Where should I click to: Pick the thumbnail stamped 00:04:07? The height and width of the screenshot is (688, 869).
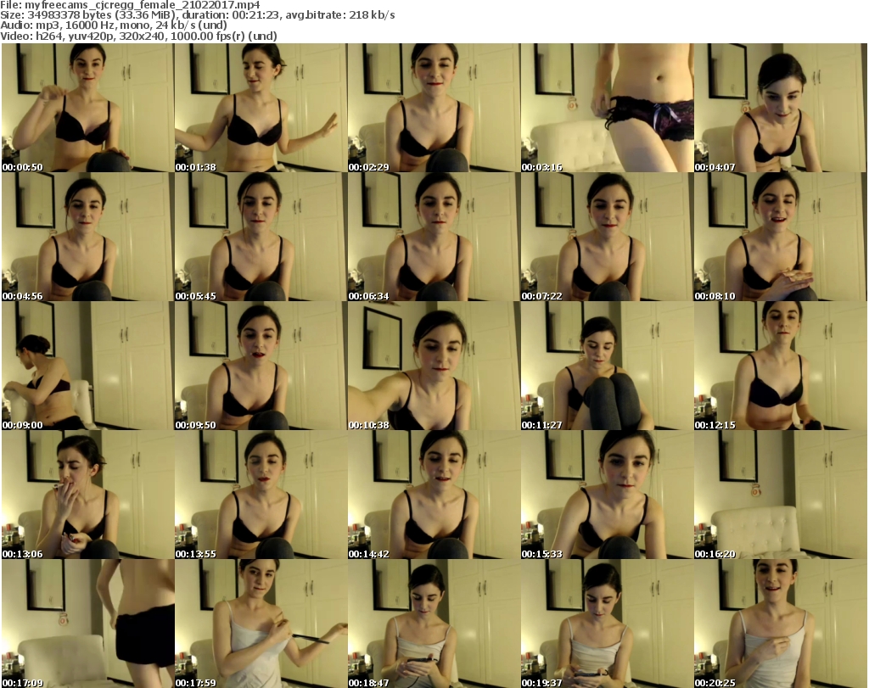[x=780, y=108]
